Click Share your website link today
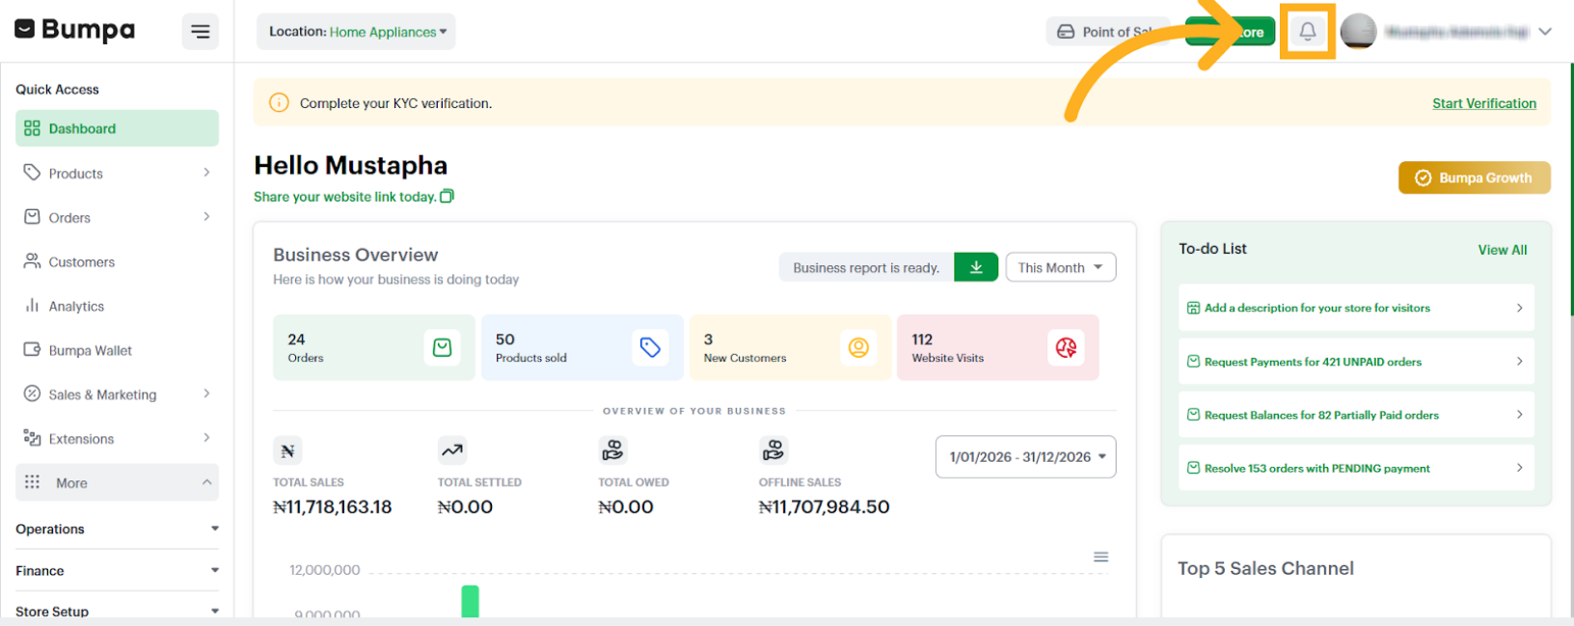The width and height of the screenshot is (1574, 626). coord(344,197)
